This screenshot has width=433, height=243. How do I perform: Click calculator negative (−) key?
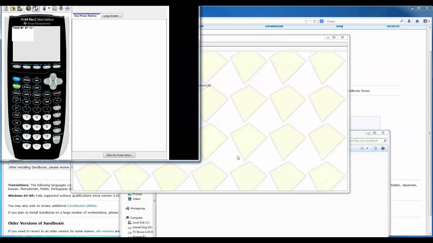click(47, 146)
